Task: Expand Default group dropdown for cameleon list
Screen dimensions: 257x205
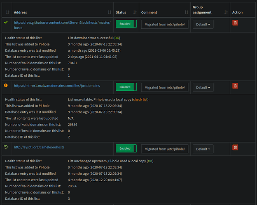Action: 203,149
